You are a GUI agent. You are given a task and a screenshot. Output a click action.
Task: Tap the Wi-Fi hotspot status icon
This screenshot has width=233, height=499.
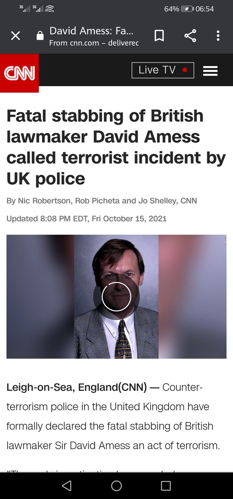pos(50,9)
